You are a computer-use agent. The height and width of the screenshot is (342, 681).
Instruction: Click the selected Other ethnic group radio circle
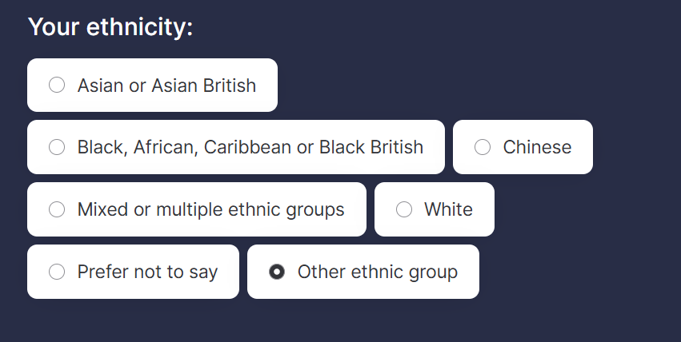[277, 272]
